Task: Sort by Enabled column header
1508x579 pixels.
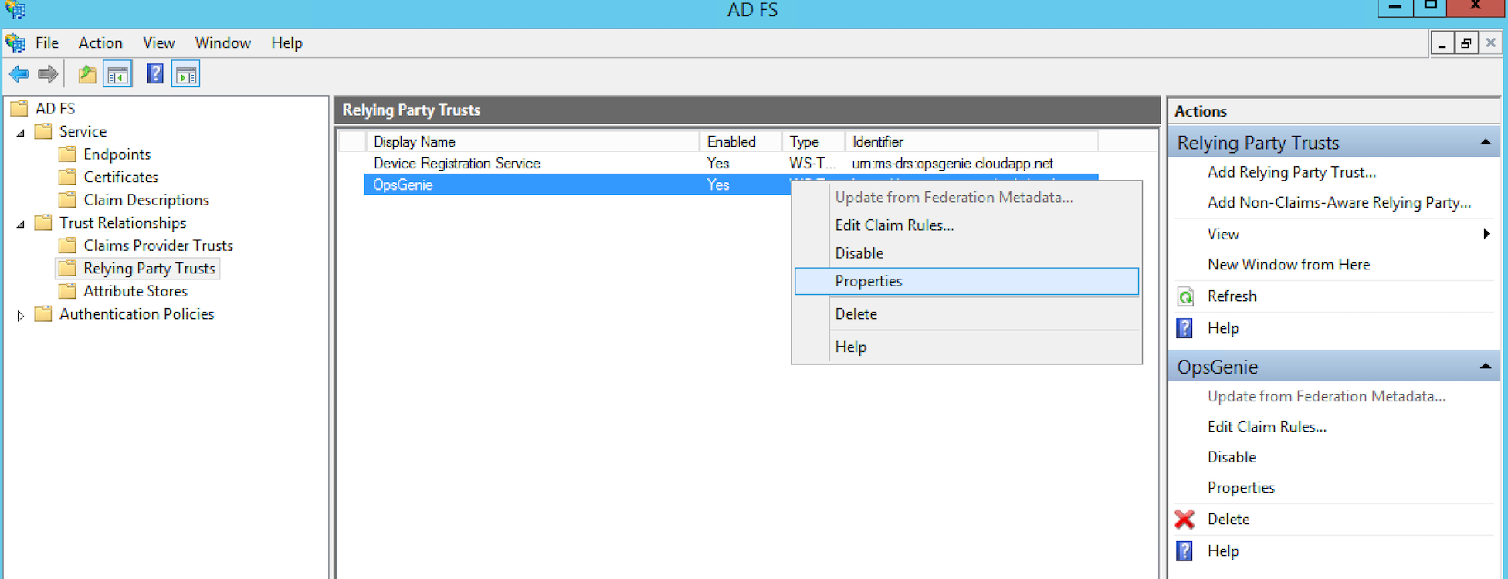Action: coord(740,142)
